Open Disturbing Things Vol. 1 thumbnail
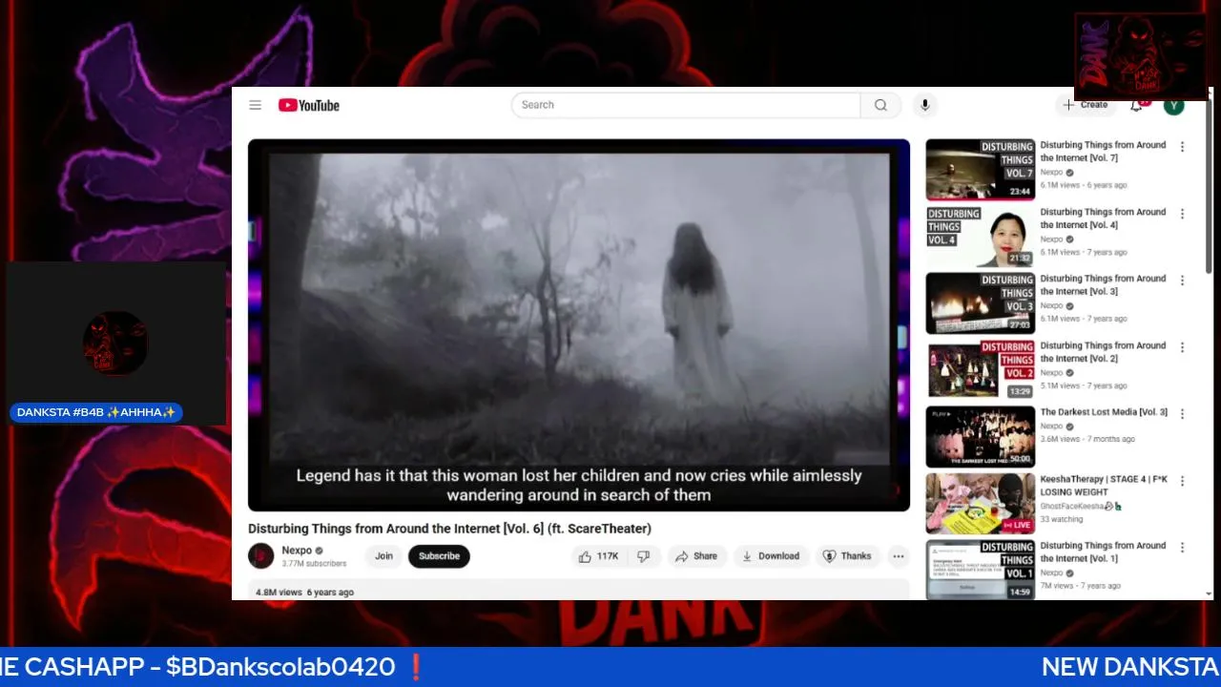The image size is (1221, 687). pyautogui.click(x=981, y=571)
